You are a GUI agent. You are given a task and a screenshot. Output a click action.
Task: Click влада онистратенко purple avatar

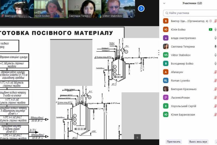[166, 38]
